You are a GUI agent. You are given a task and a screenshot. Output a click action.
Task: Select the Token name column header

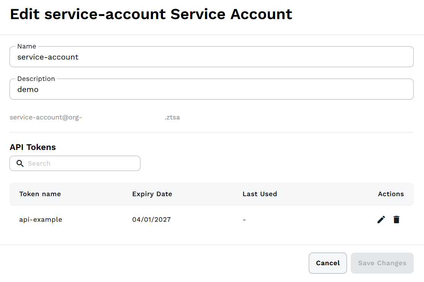[x=40, y=194]
